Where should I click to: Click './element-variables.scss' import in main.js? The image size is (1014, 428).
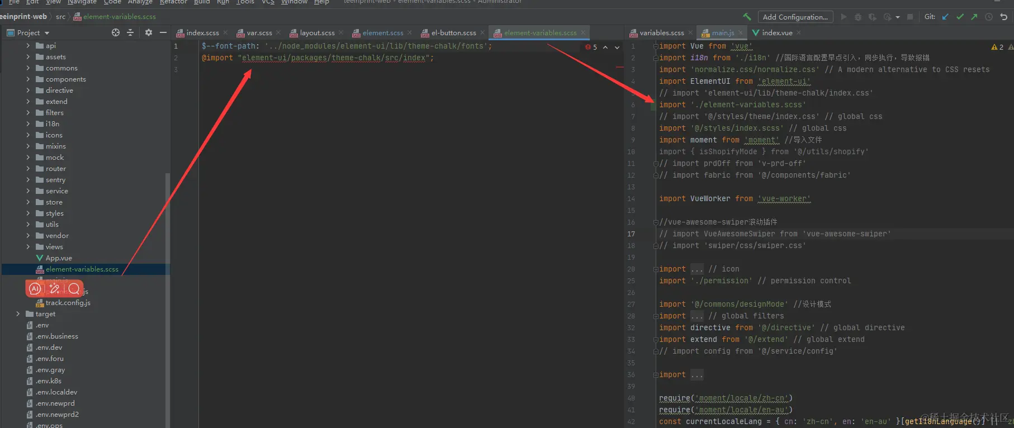pyautogui.click(x=748, y=105)
